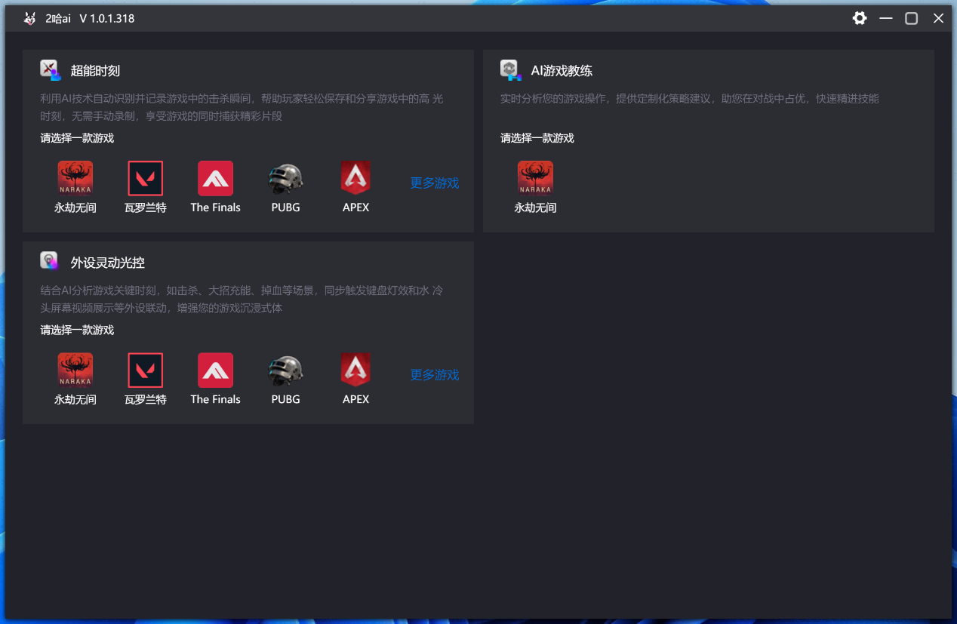The height and width of the screenshot is (624, 957).
Task: Click the 超能时刻 section icon
Action: click(50, 70)
